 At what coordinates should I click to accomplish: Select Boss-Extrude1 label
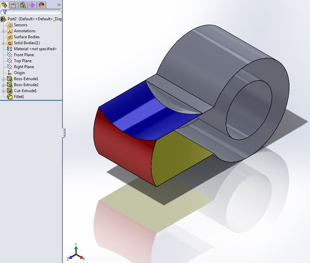tap(26, 78)
